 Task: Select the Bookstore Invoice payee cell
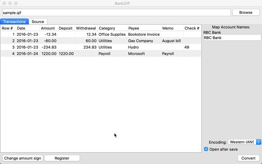[x=144, y=34]
